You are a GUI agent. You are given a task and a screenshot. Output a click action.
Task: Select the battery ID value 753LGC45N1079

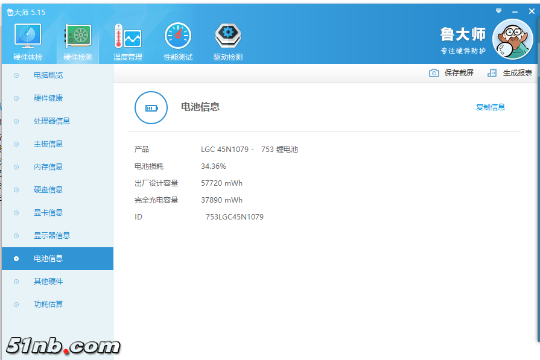pyautogui.click(x=234, y=217)
